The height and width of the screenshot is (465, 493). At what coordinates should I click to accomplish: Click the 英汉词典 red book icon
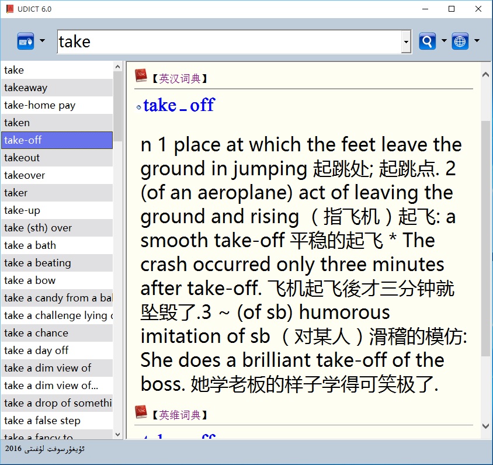(x=141, y=76)
